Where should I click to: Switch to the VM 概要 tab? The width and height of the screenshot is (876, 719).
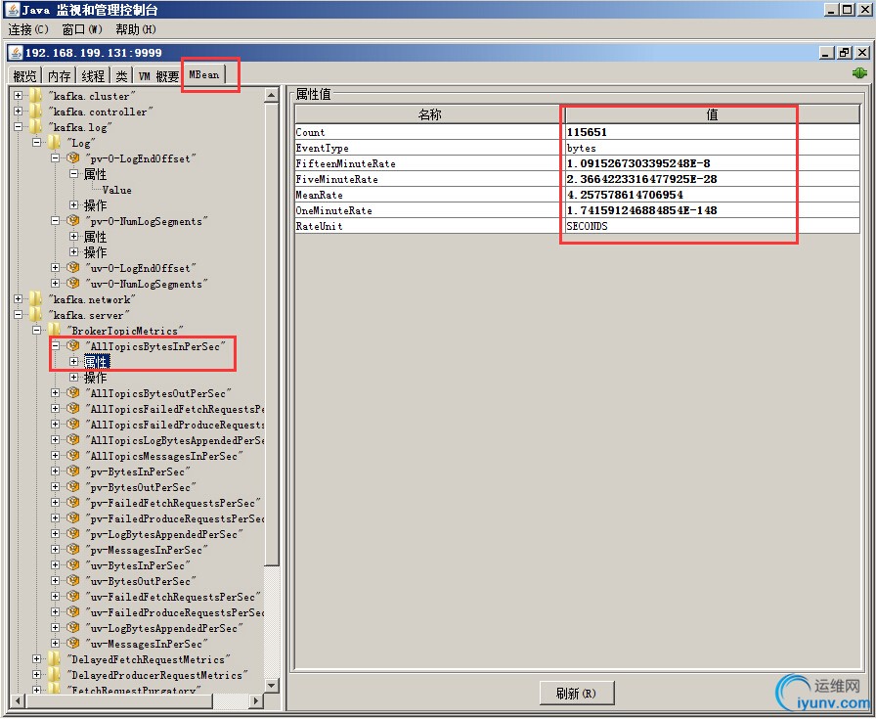(158, 75)
